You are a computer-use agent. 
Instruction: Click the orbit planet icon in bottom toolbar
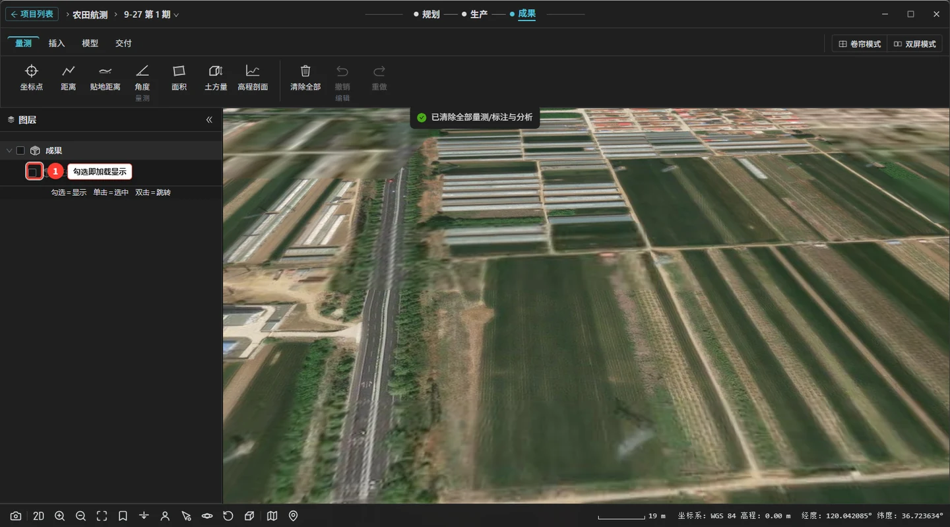[x=207, y=516]
